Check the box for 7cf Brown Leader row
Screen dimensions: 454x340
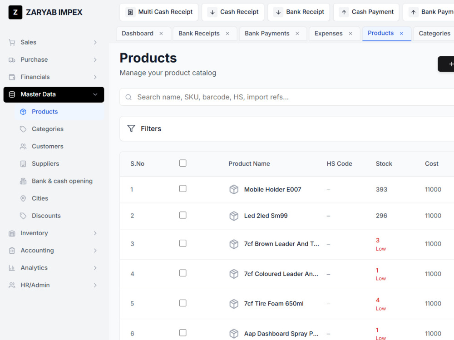[183, 243]
